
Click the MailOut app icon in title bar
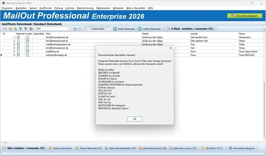pyautogui.click(x=3, y=3)
